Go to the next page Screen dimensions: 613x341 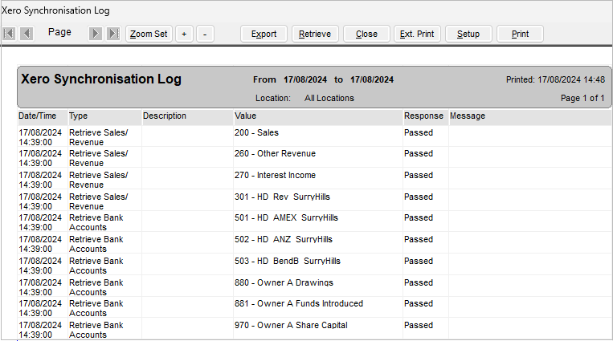(x=96, y=34)
